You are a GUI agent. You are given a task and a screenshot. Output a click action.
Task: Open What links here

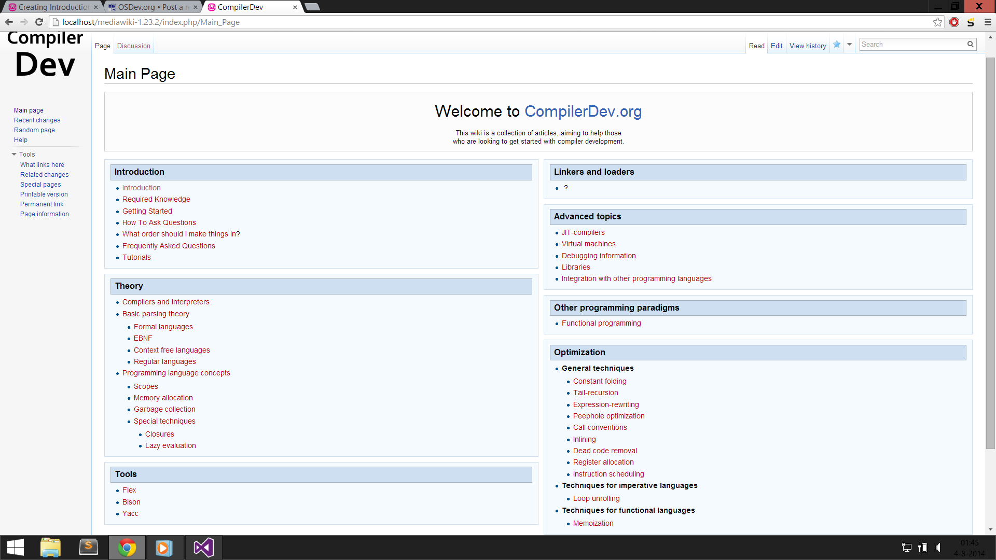pos(42,165)
